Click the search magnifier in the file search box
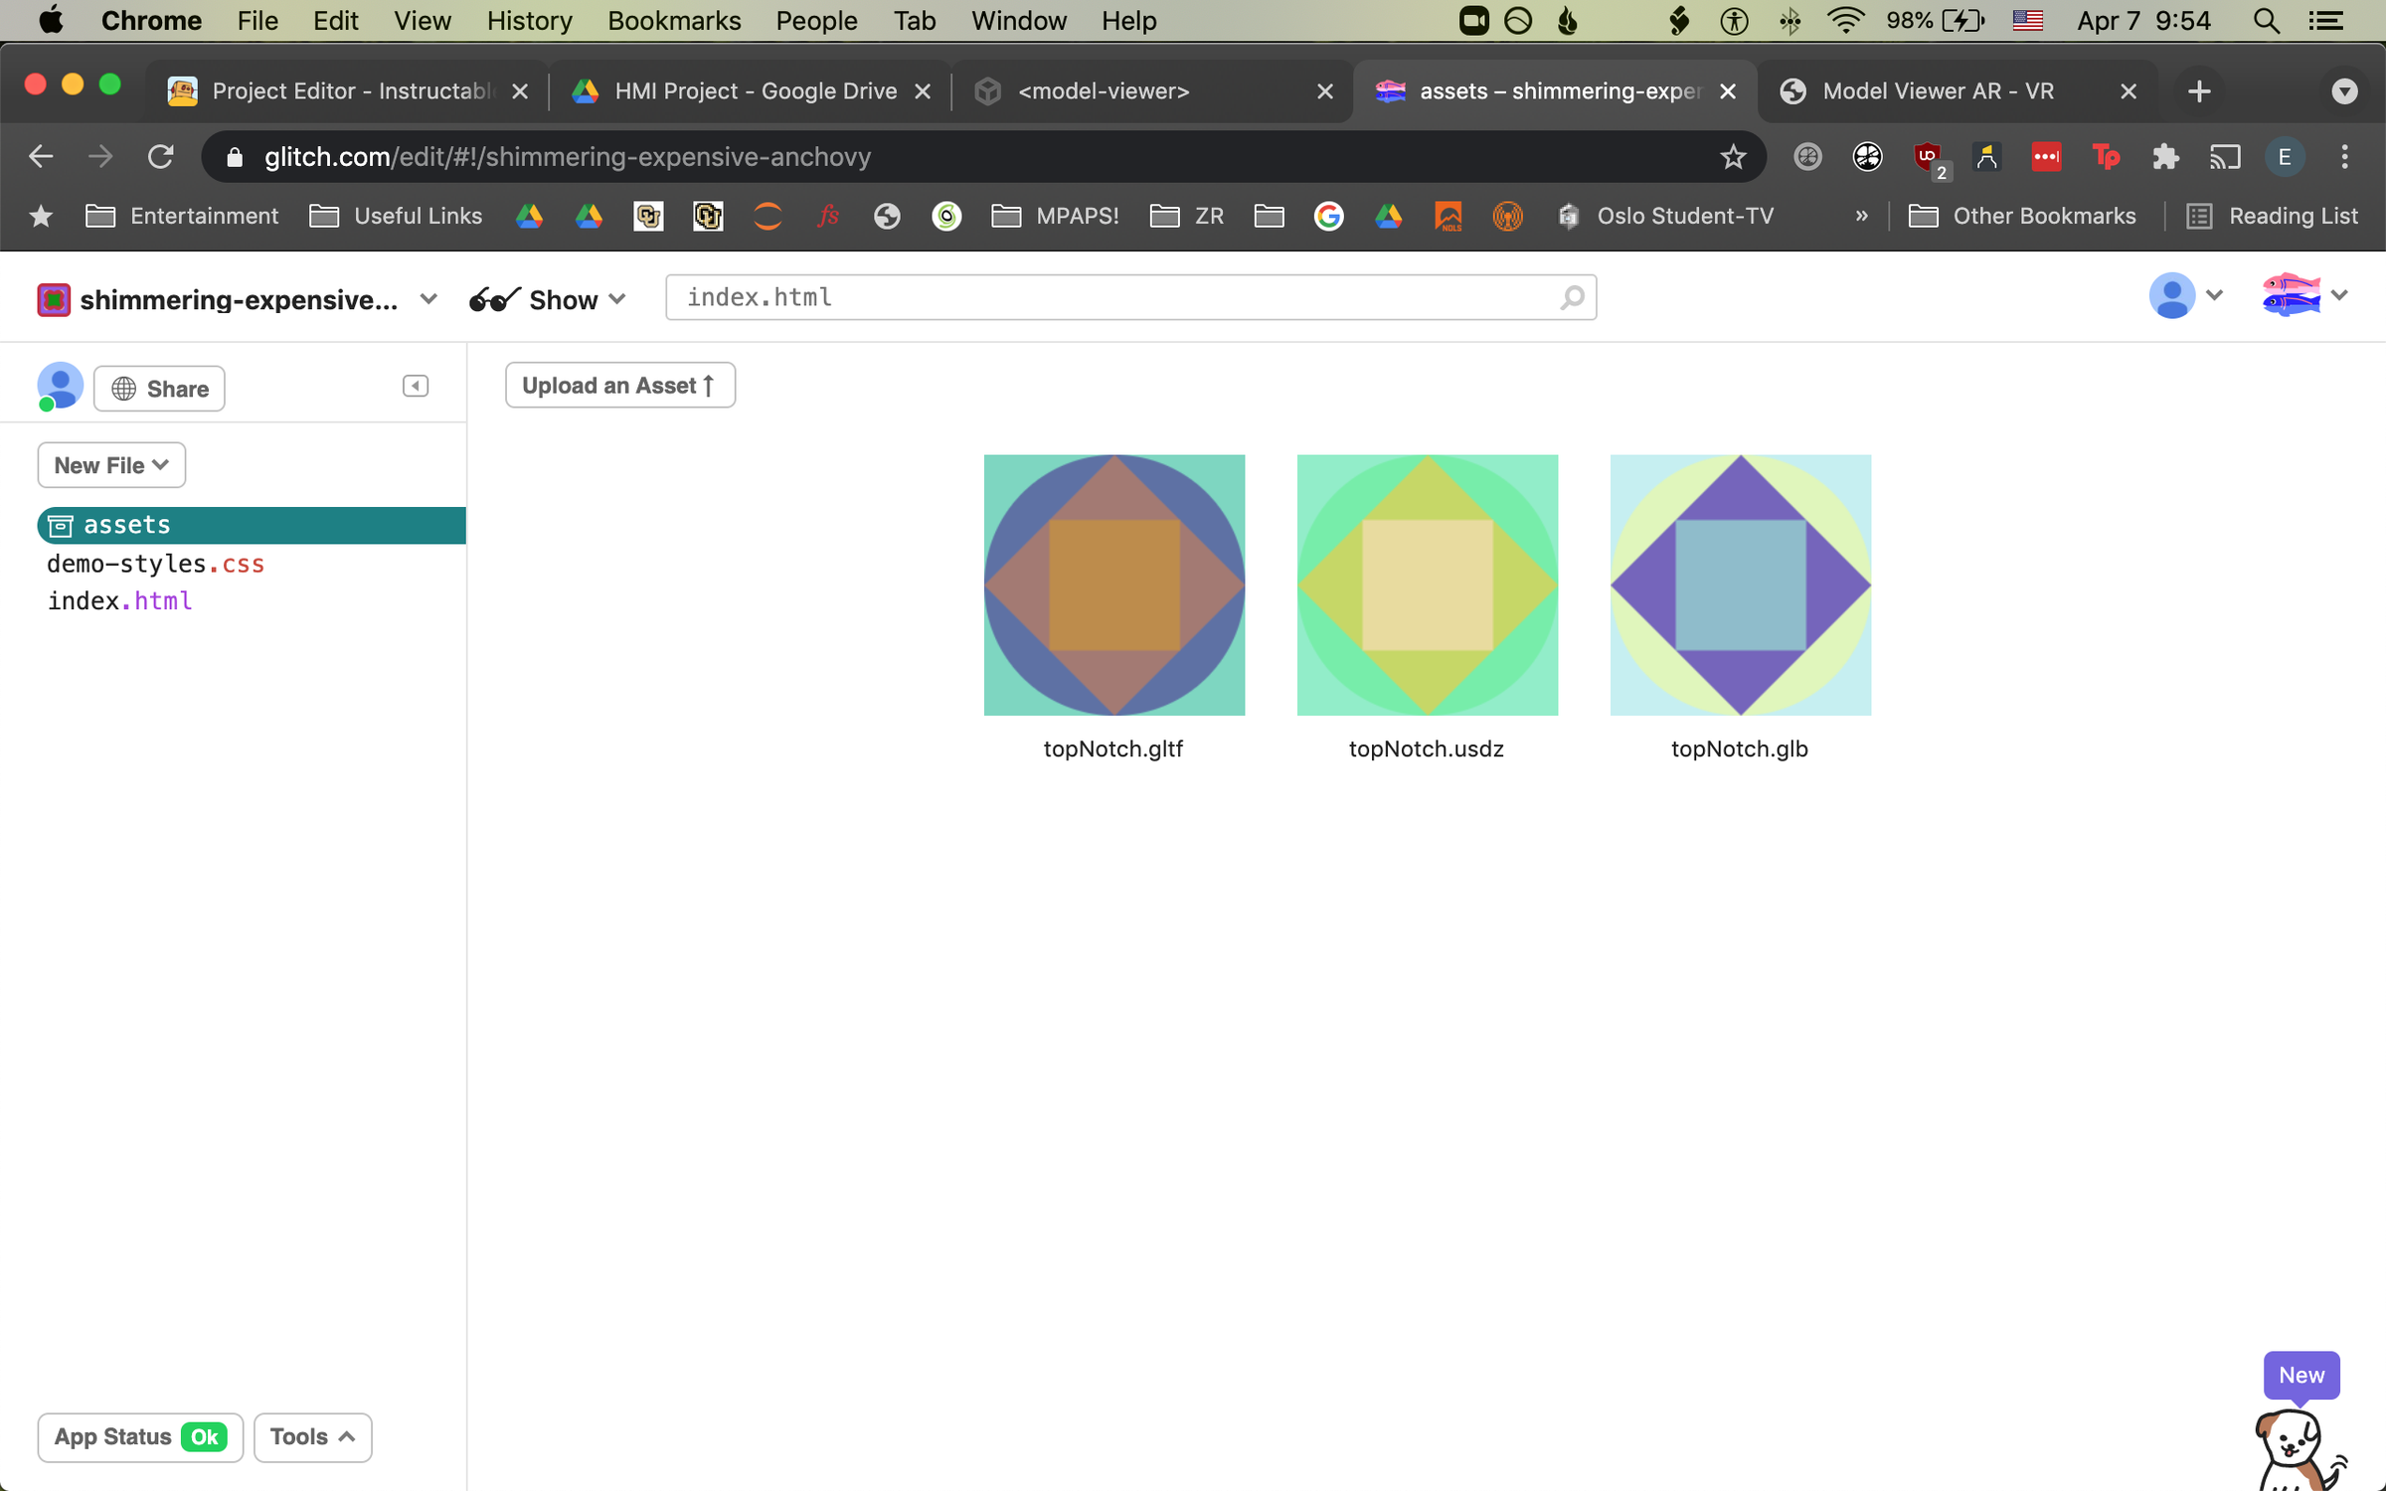 click(1572, 297)
